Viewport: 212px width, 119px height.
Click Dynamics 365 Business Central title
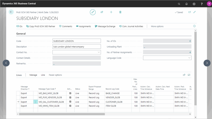19,4
